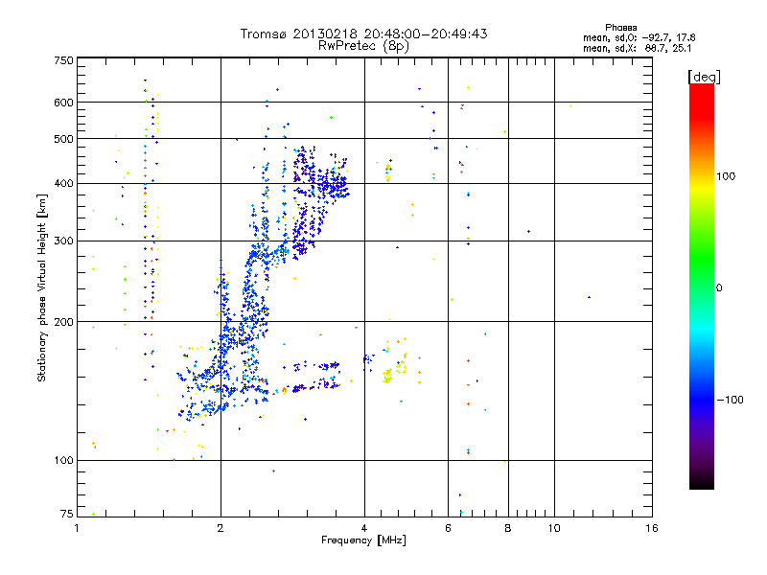
Task: Click the 'RwPretec (8p)' subtitle
Action: coord(363,46)
